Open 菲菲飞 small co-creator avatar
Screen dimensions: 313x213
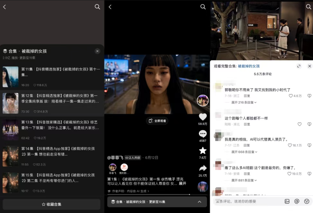113,167
